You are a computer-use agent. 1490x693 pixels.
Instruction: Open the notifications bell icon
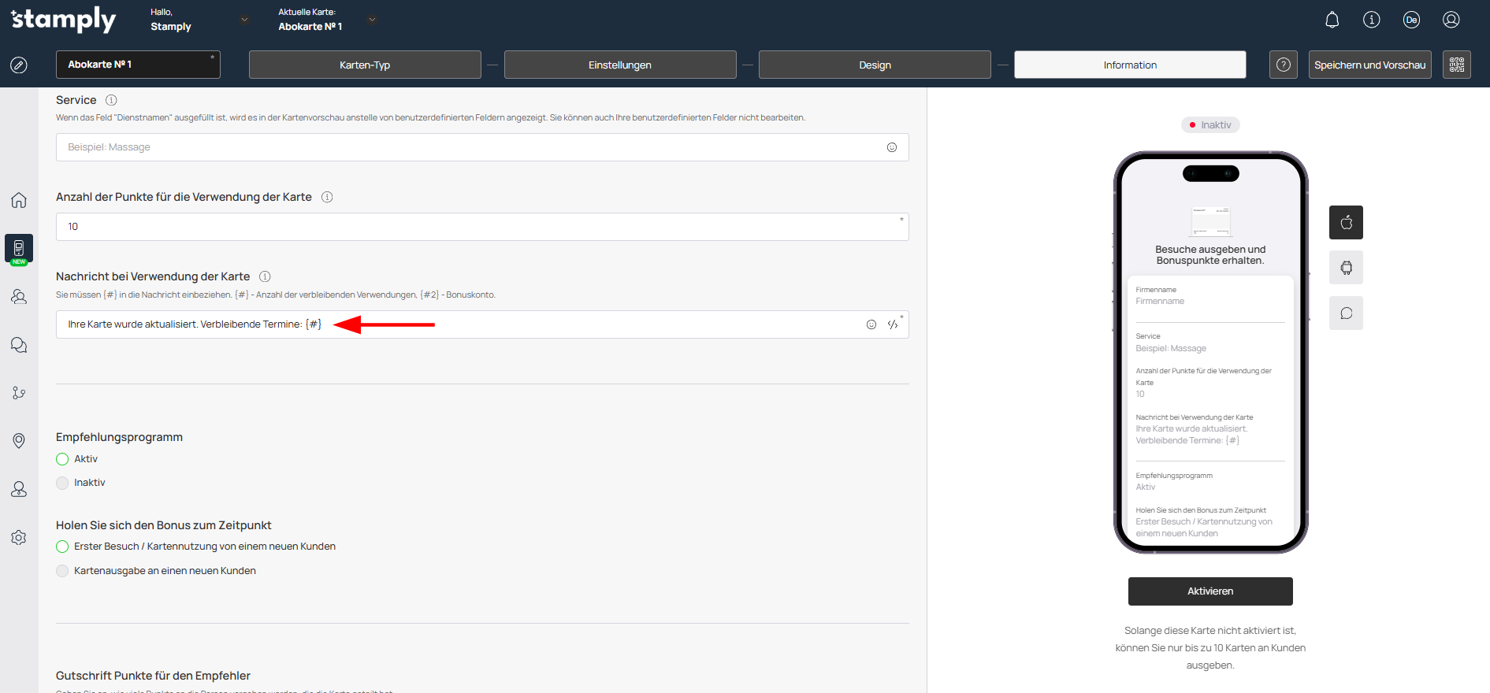[x=1332, y=20]
